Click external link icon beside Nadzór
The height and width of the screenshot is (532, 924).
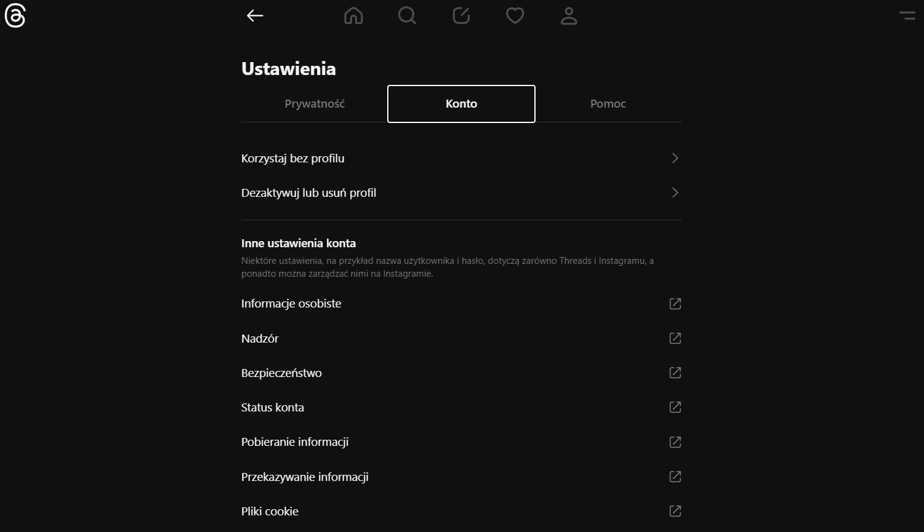pyautogui.click(x=675, y=338)
